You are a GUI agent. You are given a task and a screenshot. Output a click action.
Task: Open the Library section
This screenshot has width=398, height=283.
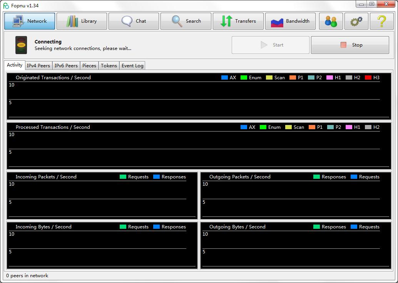tap(82, 21)
